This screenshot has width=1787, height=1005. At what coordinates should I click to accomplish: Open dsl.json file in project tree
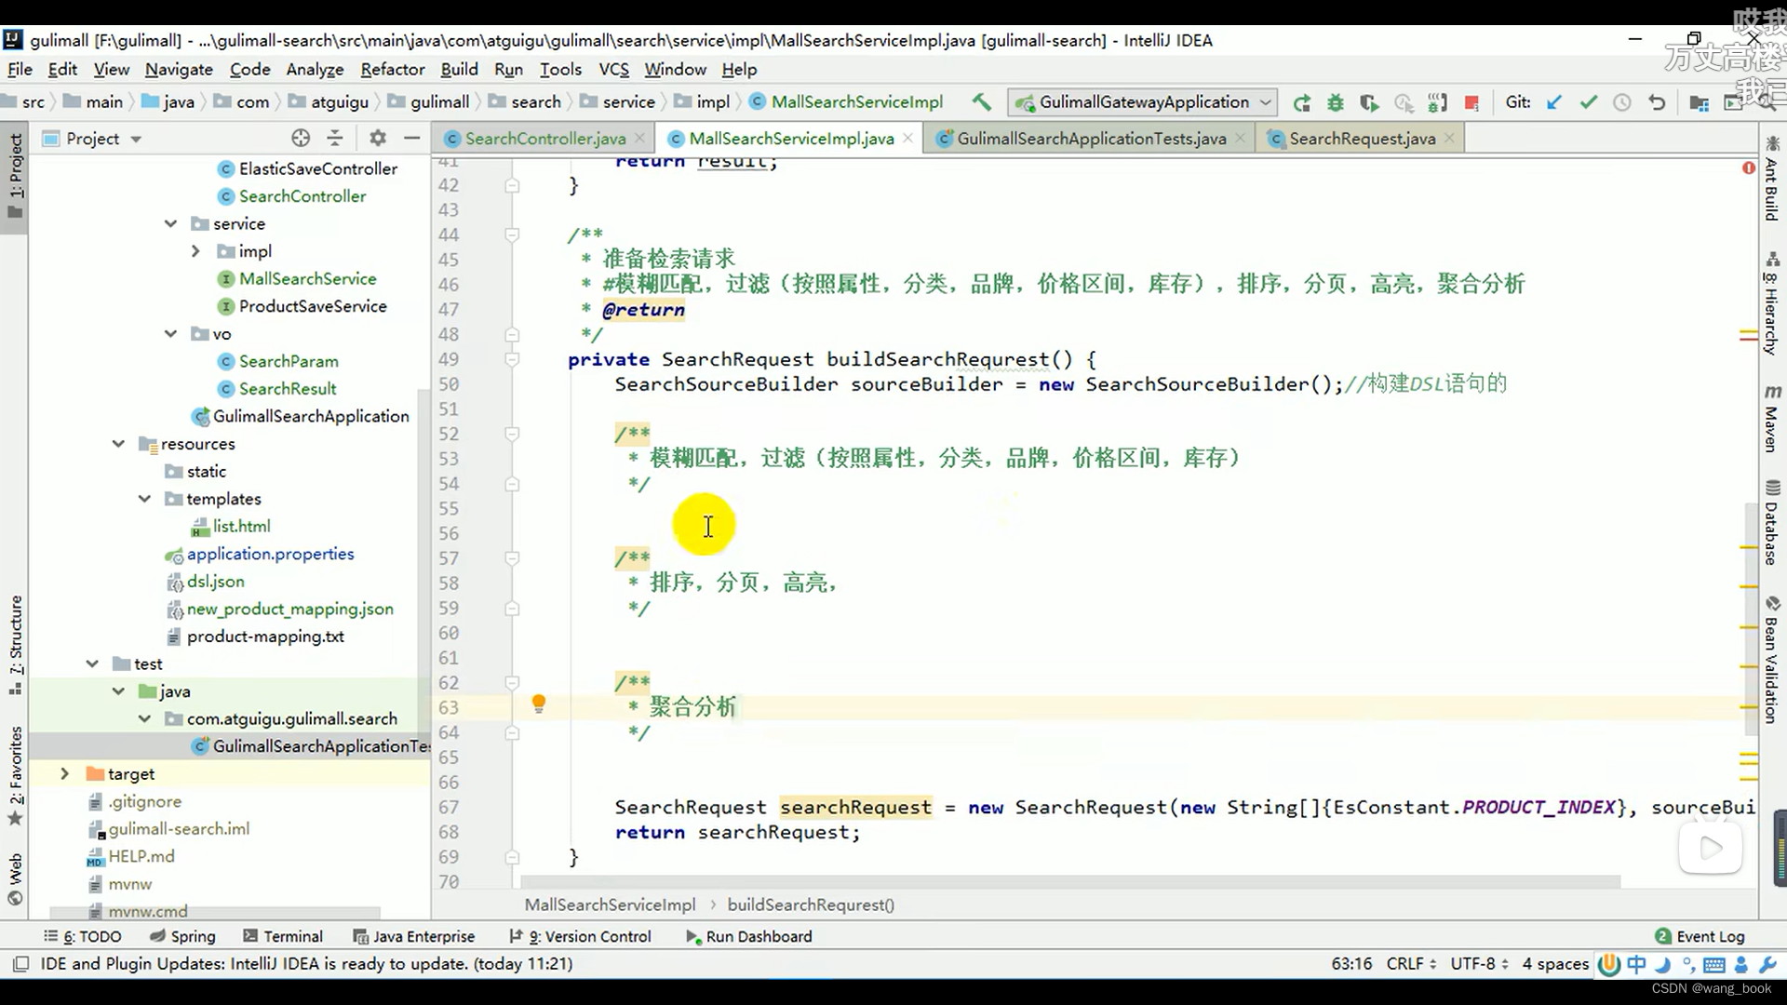(x=215, y=582)
